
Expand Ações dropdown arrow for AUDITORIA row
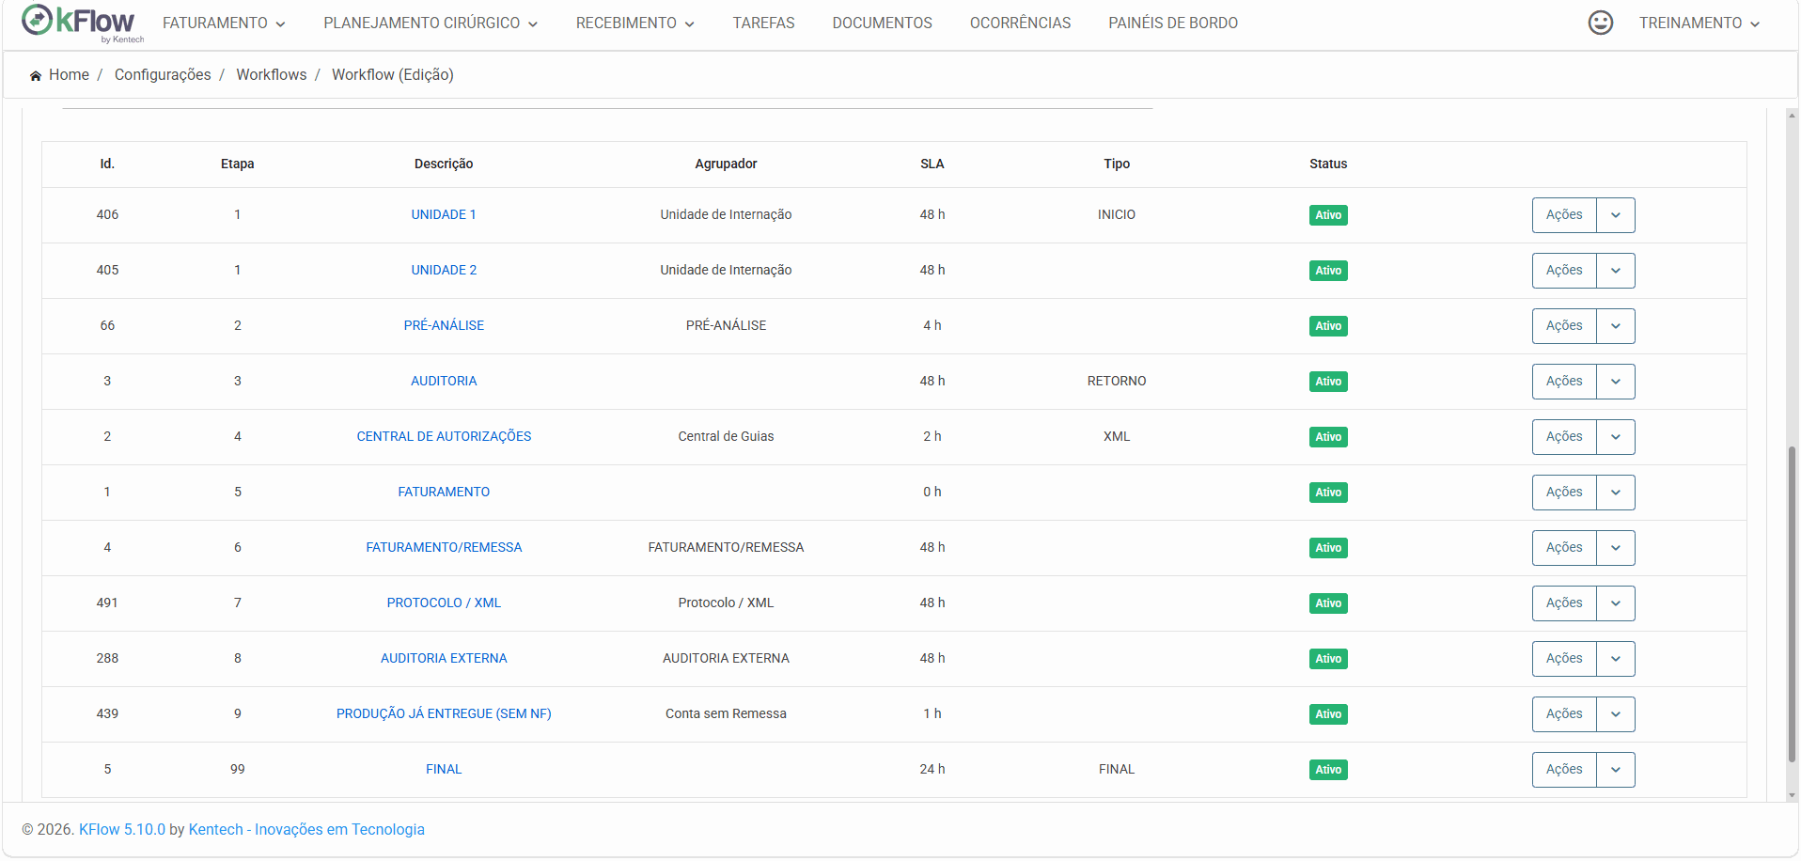pos(1616,382)
